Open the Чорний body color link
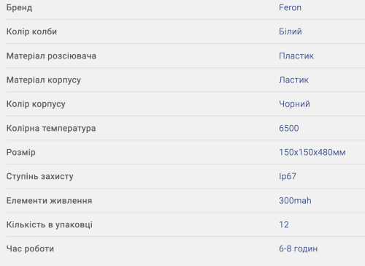 click(x=294, y=104)
